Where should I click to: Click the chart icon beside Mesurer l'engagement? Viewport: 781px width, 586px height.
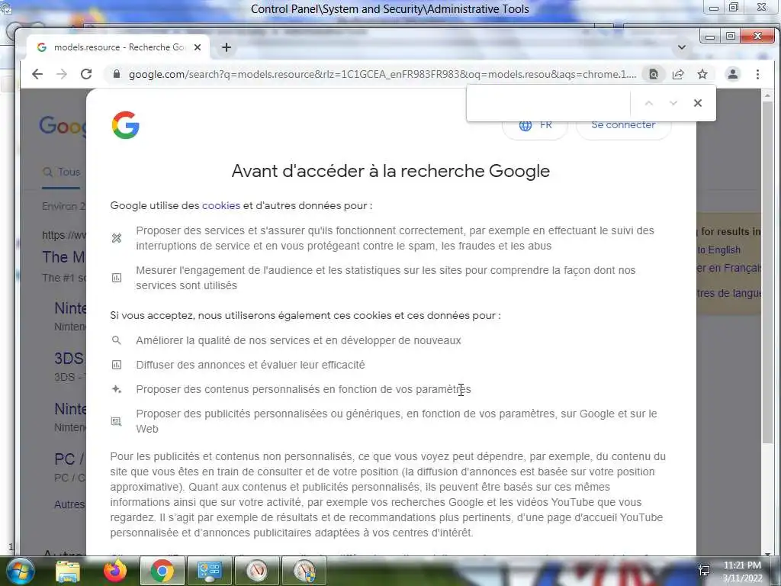tap(117, 278)
